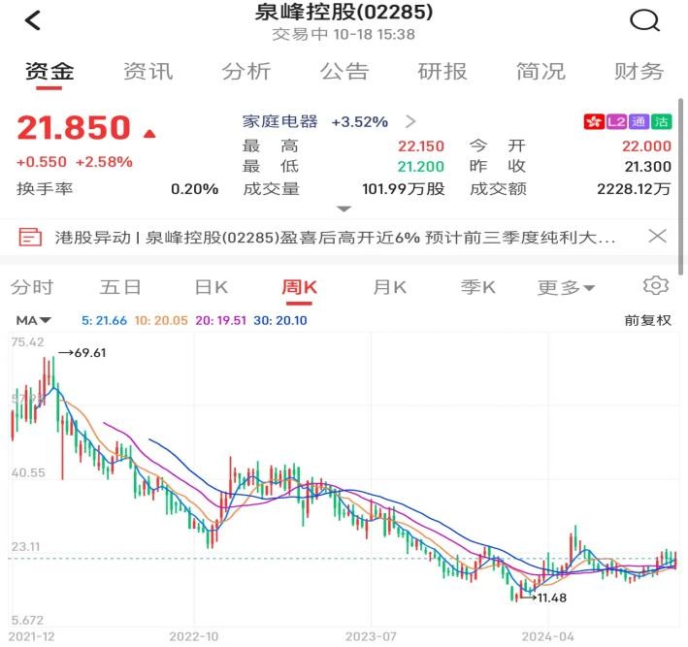Image resolution: width=688 pixels, height=647 pixels.
Task: Open 港股异动 news headline
Action: [x=335, y=238]
